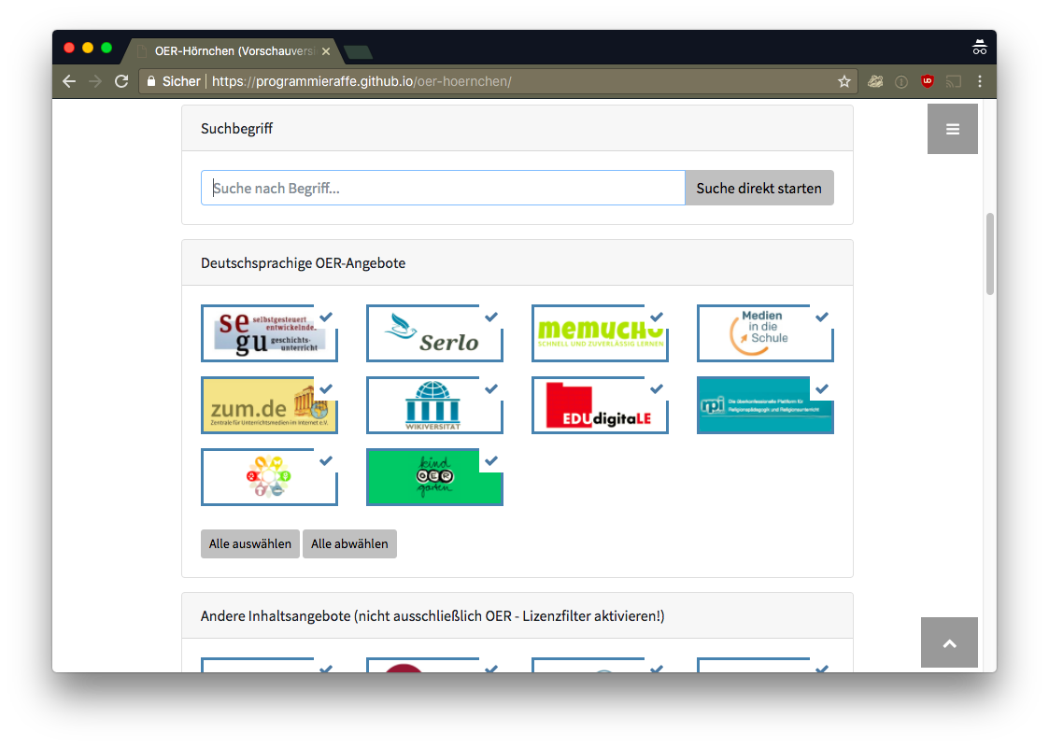The image size is (1049, 747).
Task: Toggle the Serlo provider tile
Action: (435, 333)
